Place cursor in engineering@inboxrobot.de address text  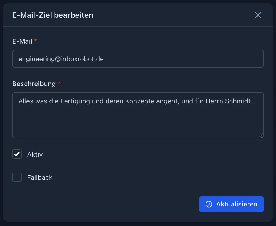61,59
